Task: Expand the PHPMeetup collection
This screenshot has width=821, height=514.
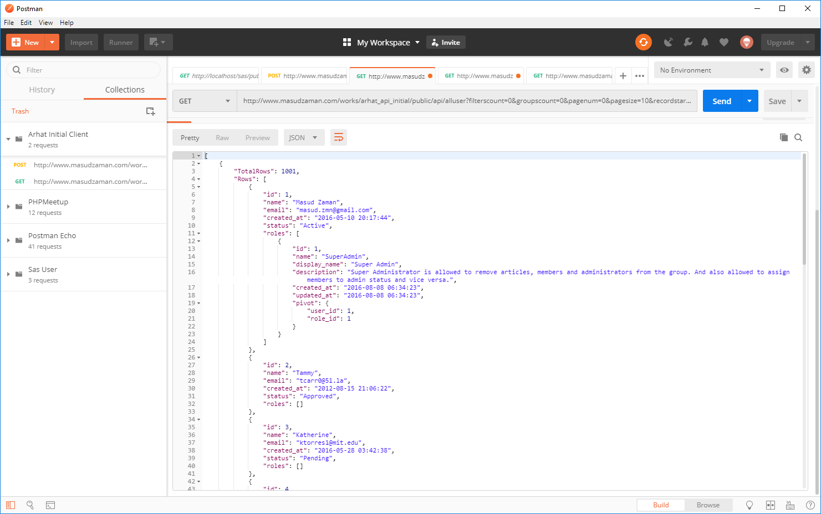Action: click(x=8, y=207)
